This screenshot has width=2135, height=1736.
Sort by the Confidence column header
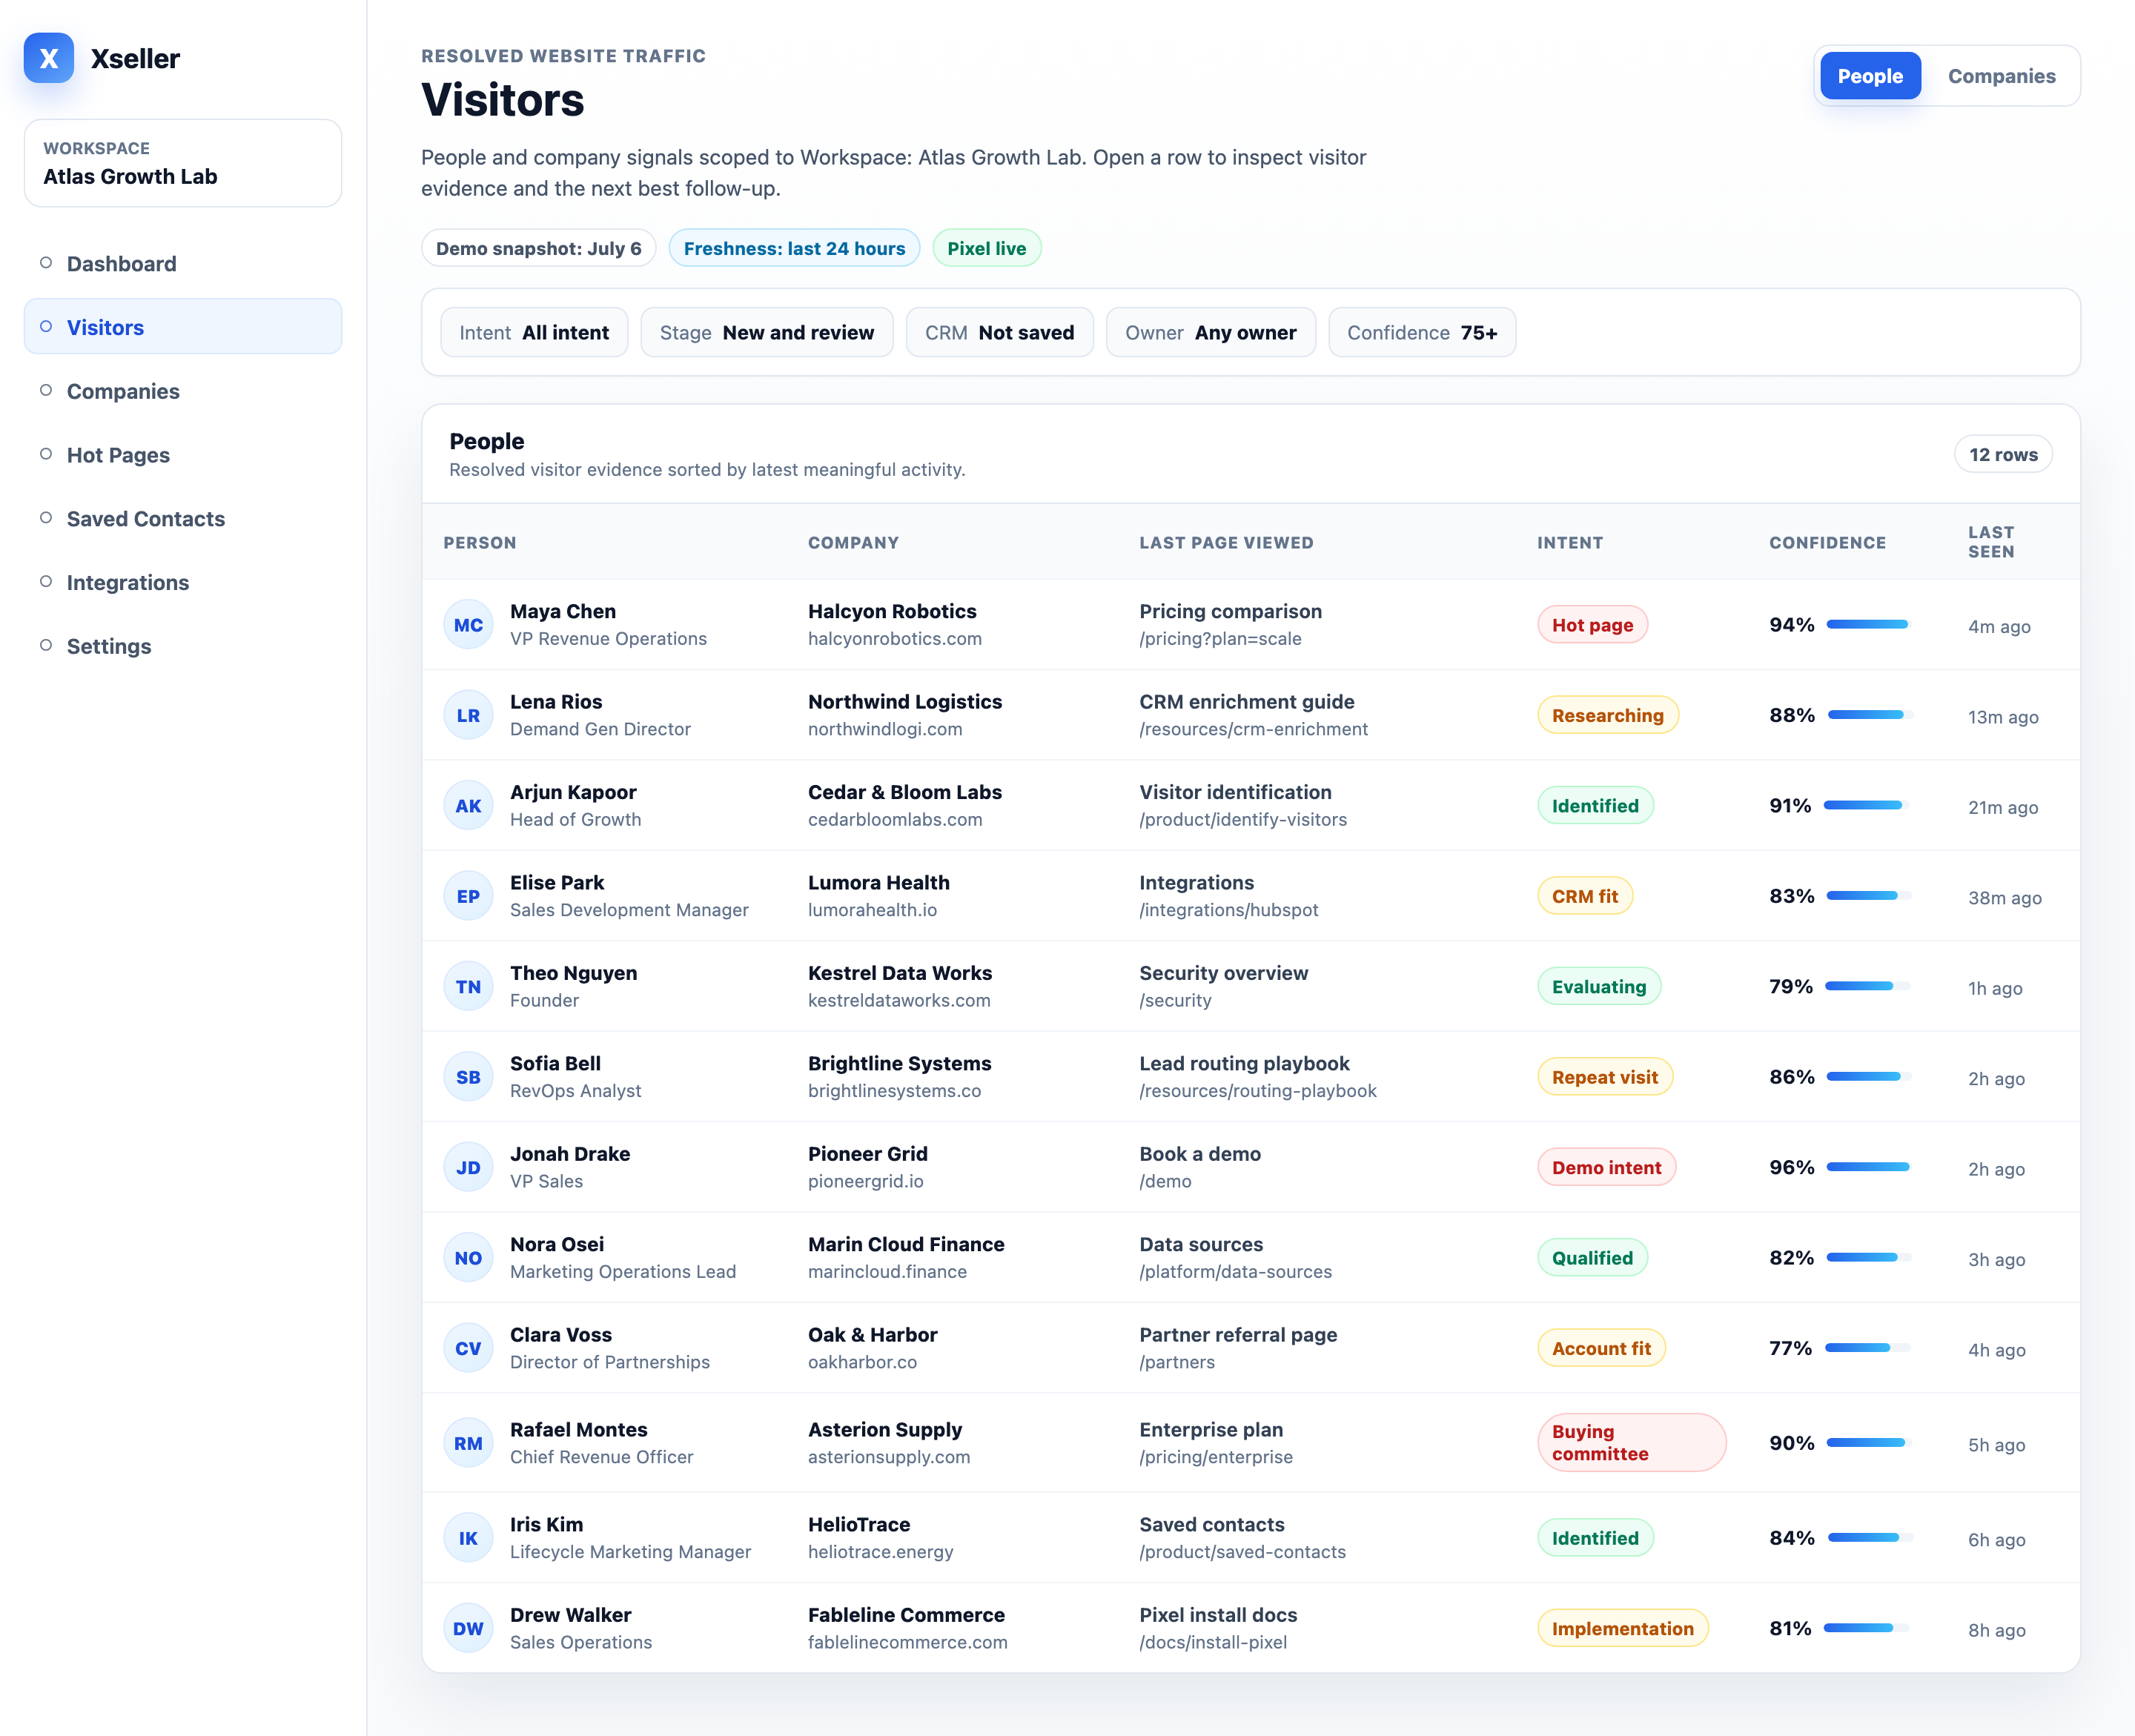pos(1827,542)
